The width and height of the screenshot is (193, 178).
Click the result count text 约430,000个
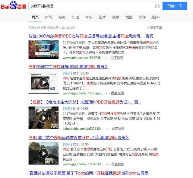click(67, 28)
